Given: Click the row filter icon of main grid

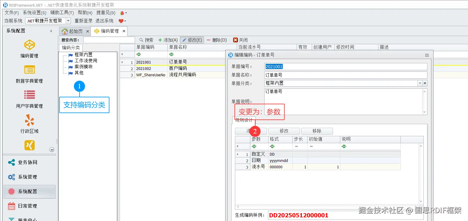Looking at the screenshot, I should [122, 54].
